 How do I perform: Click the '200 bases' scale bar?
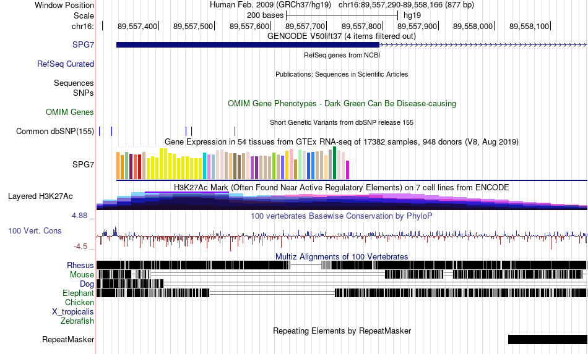click(x=342, y=15)
